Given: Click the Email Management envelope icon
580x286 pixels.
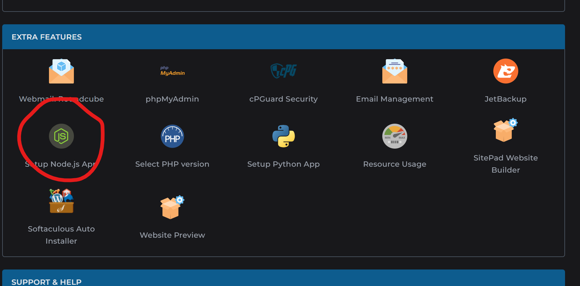Looking at the screenshot, I should [394, 71].
